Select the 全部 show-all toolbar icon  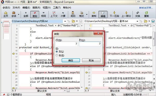26,14
